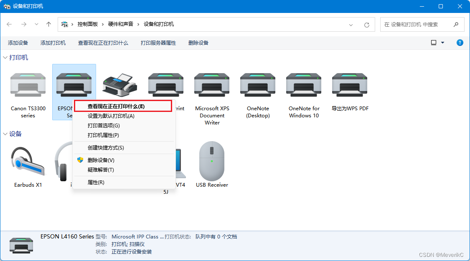470x261 pixels.
Task: Choose 设置为默认打印机(A)
Action: click(x=123, y=116)
